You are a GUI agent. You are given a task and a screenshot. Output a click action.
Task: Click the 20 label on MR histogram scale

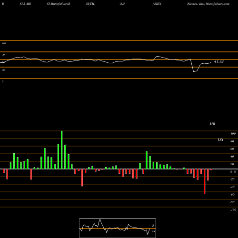point(232,164)
